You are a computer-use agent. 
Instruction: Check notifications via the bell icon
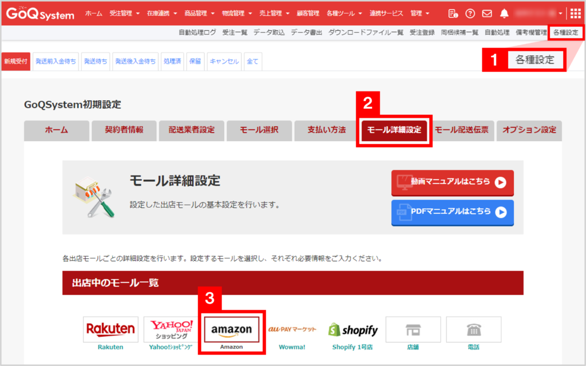tap(504, 13)
